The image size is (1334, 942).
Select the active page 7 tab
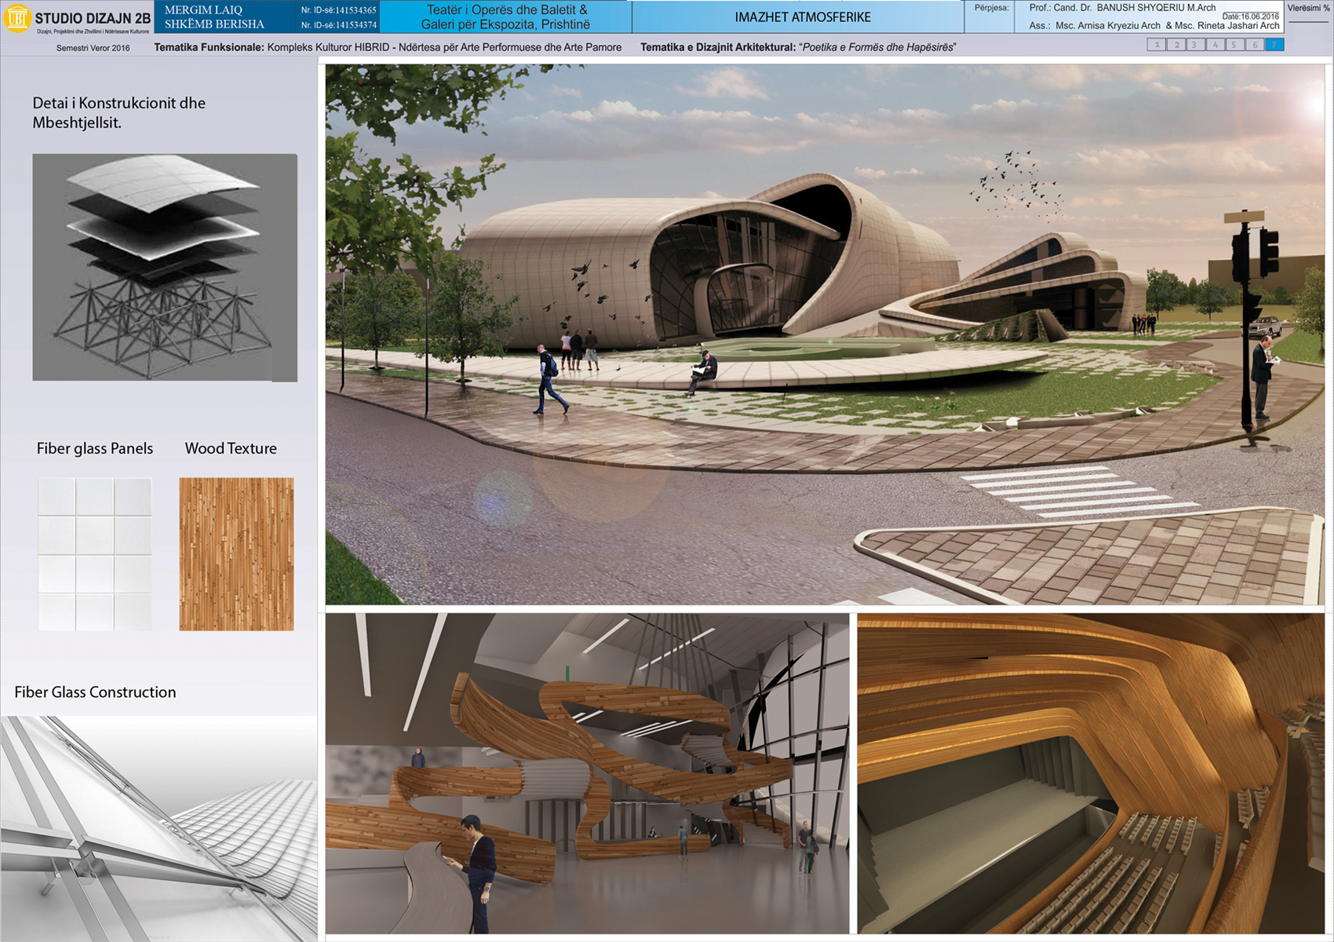(1274, 46)
